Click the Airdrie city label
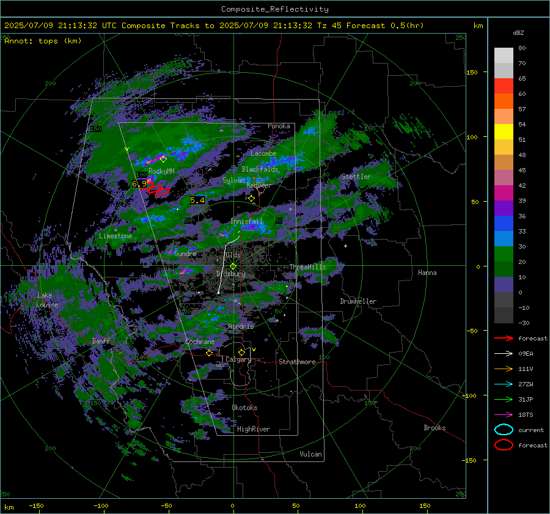Image resolution: width=550 pixels, height=514 pixels. pyautogui.click(x=241, y=326)
